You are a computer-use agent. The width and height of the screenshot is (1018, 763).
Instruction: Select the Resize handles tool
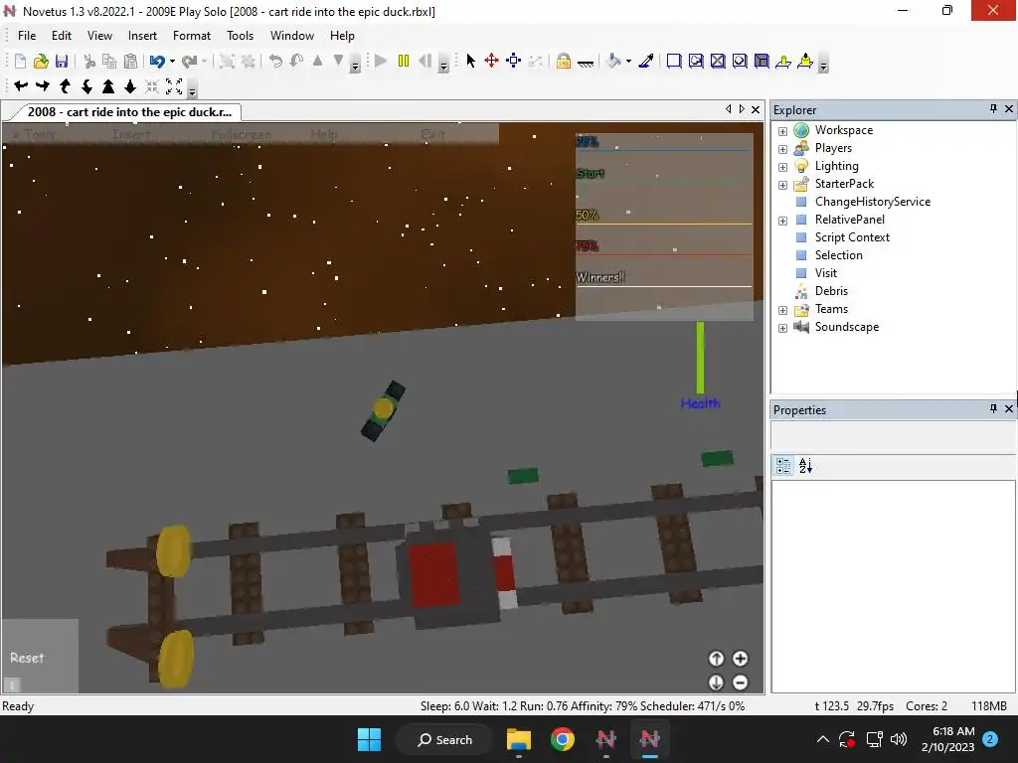(x=514, y=61)
